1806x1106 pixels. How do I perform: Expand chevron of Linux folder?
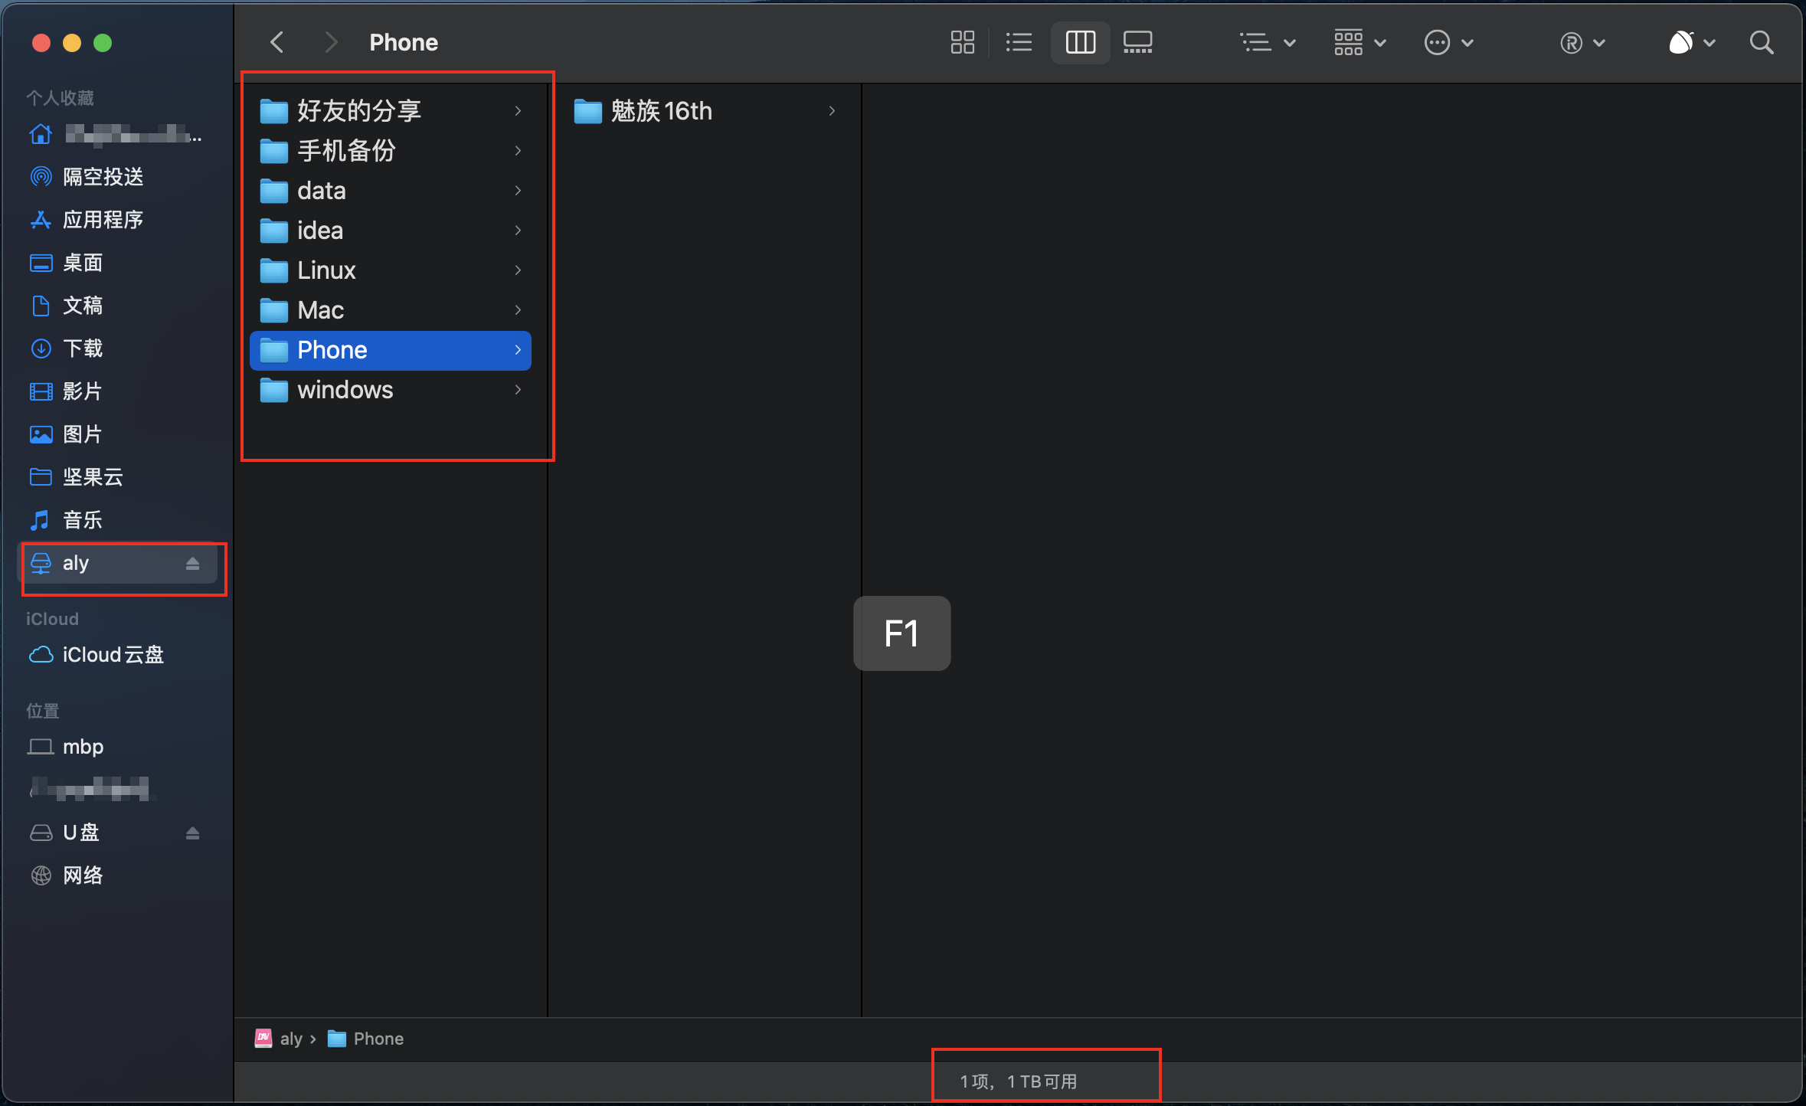click(x=519, y=270)
